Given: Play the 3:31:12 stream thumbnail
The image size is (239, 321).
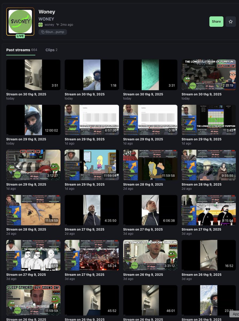Looking at the screenshot, I should click(x=150, y=255).
